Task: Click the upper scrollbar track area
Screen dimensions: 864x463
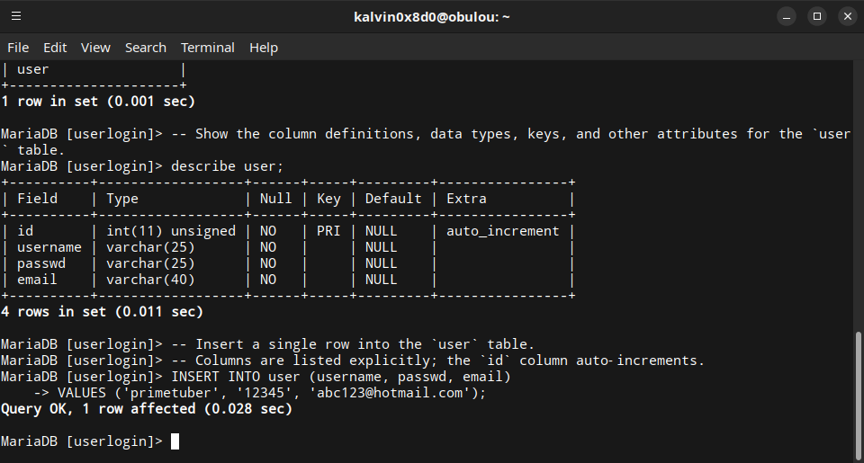Action: (859, 180)
